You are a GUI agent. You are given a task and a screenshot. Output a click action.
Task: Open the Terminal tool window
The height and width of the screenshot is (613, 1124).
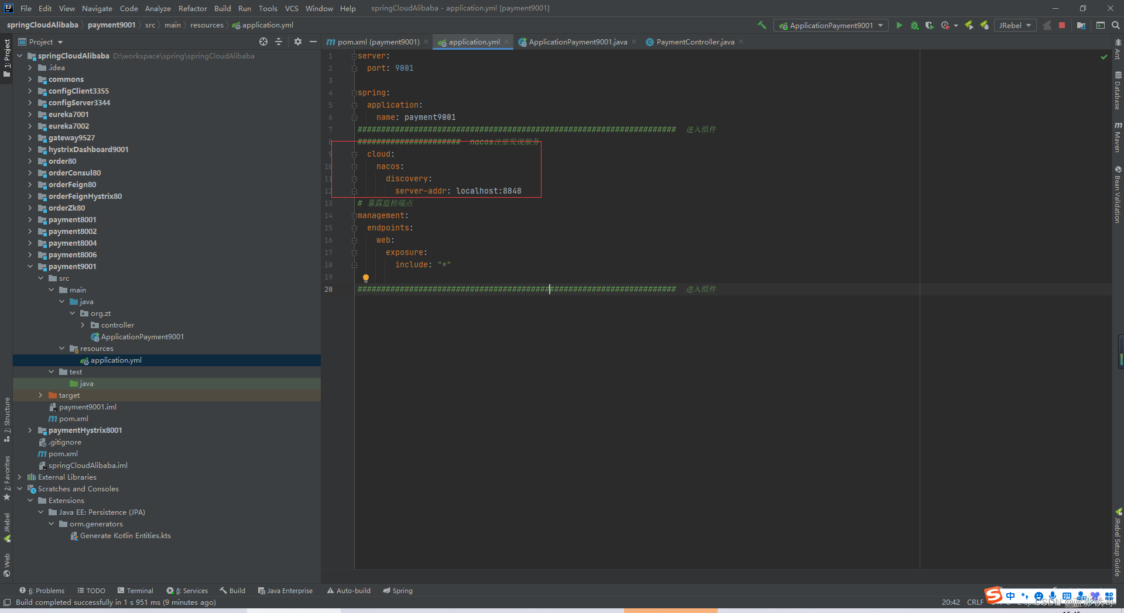[x=135, y=591]
